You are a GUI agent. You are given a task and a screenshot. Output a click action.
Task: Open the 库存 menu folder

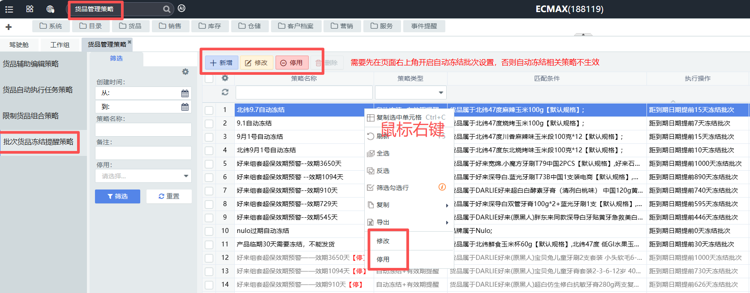pyautogui.click(x=210, y=26)
